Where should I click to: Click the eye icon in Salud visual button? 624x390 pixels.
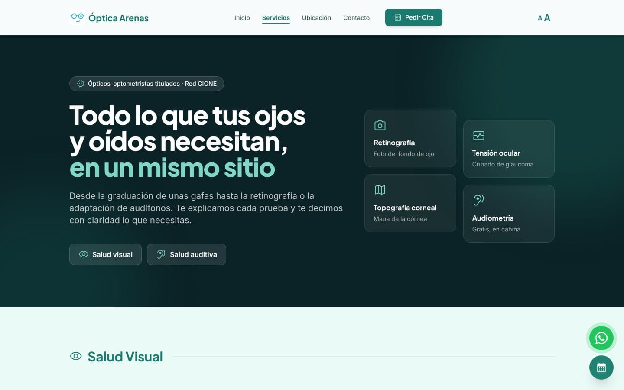[84, 254]
